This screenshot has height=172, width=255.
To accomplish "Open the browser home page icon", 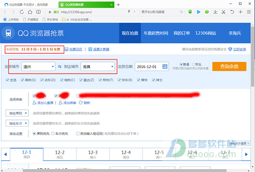I will tap(30, 12).
